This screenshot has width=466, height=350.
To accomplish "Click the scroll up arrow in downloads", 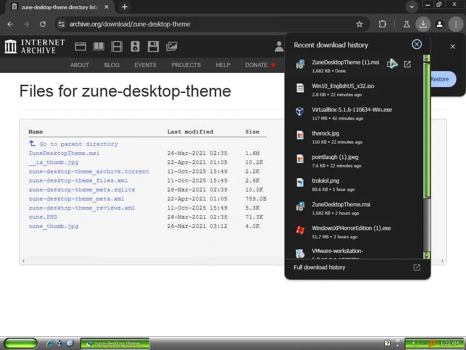I will click(x=426, y=58).
